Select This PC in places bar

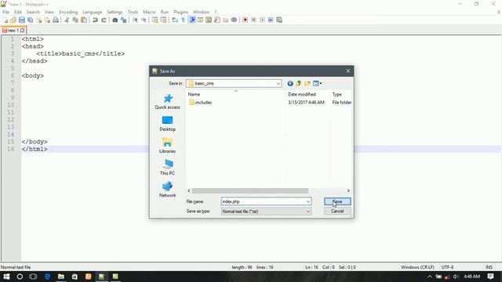[167, 168]
